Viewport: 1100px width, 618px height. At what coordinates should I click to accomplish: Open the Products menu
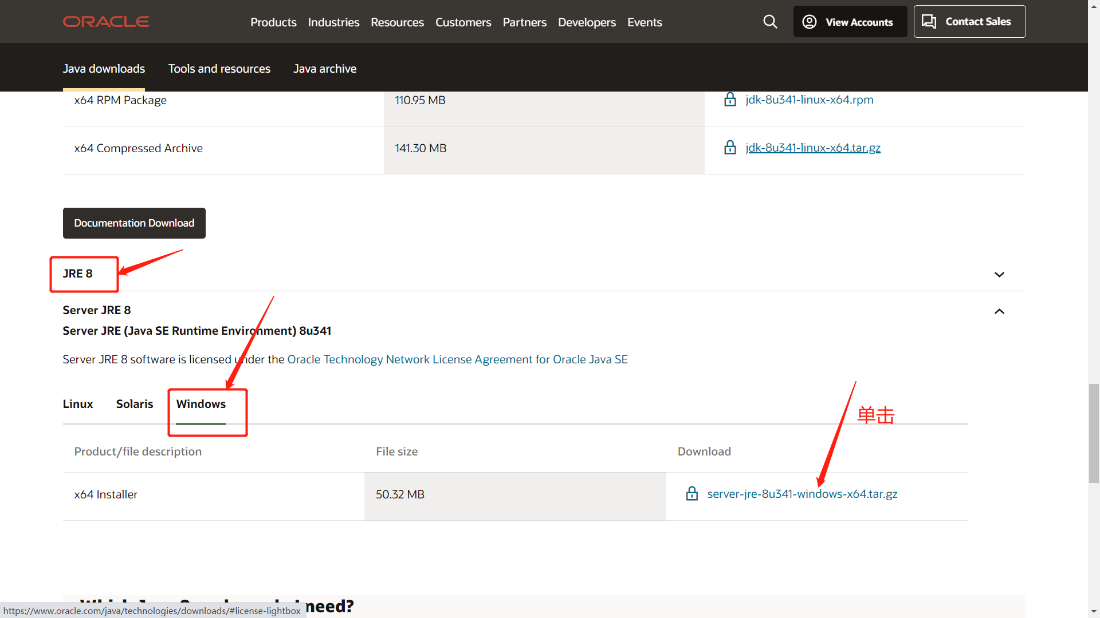click(273, 22)
